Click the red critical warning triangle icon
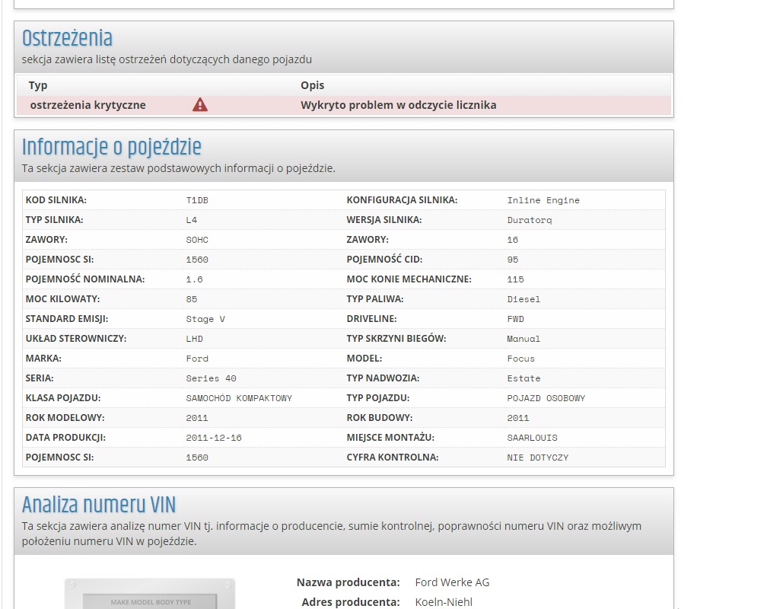This screenshot has height=609, width=767. click(x=199, y=105)
